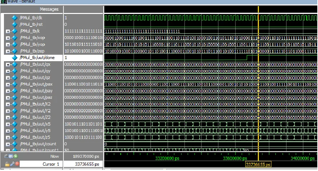This screenshot has width=318, height=171.
Task: Expand the /PMul_tb/uut/Y2 bus
Action: point(8,111)
